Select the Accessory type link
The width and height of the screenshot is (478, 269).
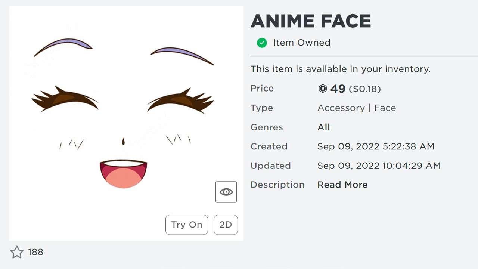coord(341,108)
